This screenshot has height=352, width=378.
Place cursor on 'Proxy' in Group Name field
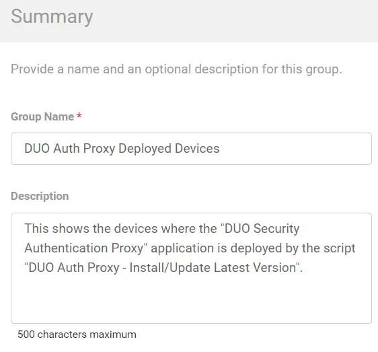coord(99,149)
